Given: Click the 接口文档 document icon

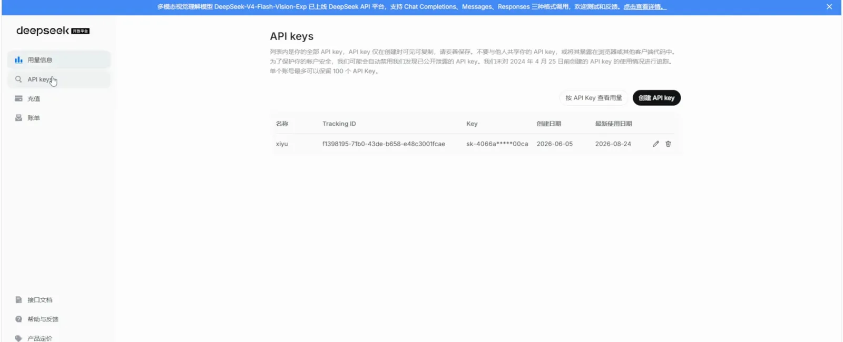Looking at the screenshot, I should click(18, 300).
